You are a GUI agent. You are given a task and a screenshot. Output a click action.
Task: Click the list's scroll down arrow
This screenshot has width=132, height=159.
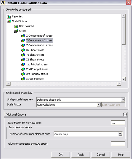(124, 79)
